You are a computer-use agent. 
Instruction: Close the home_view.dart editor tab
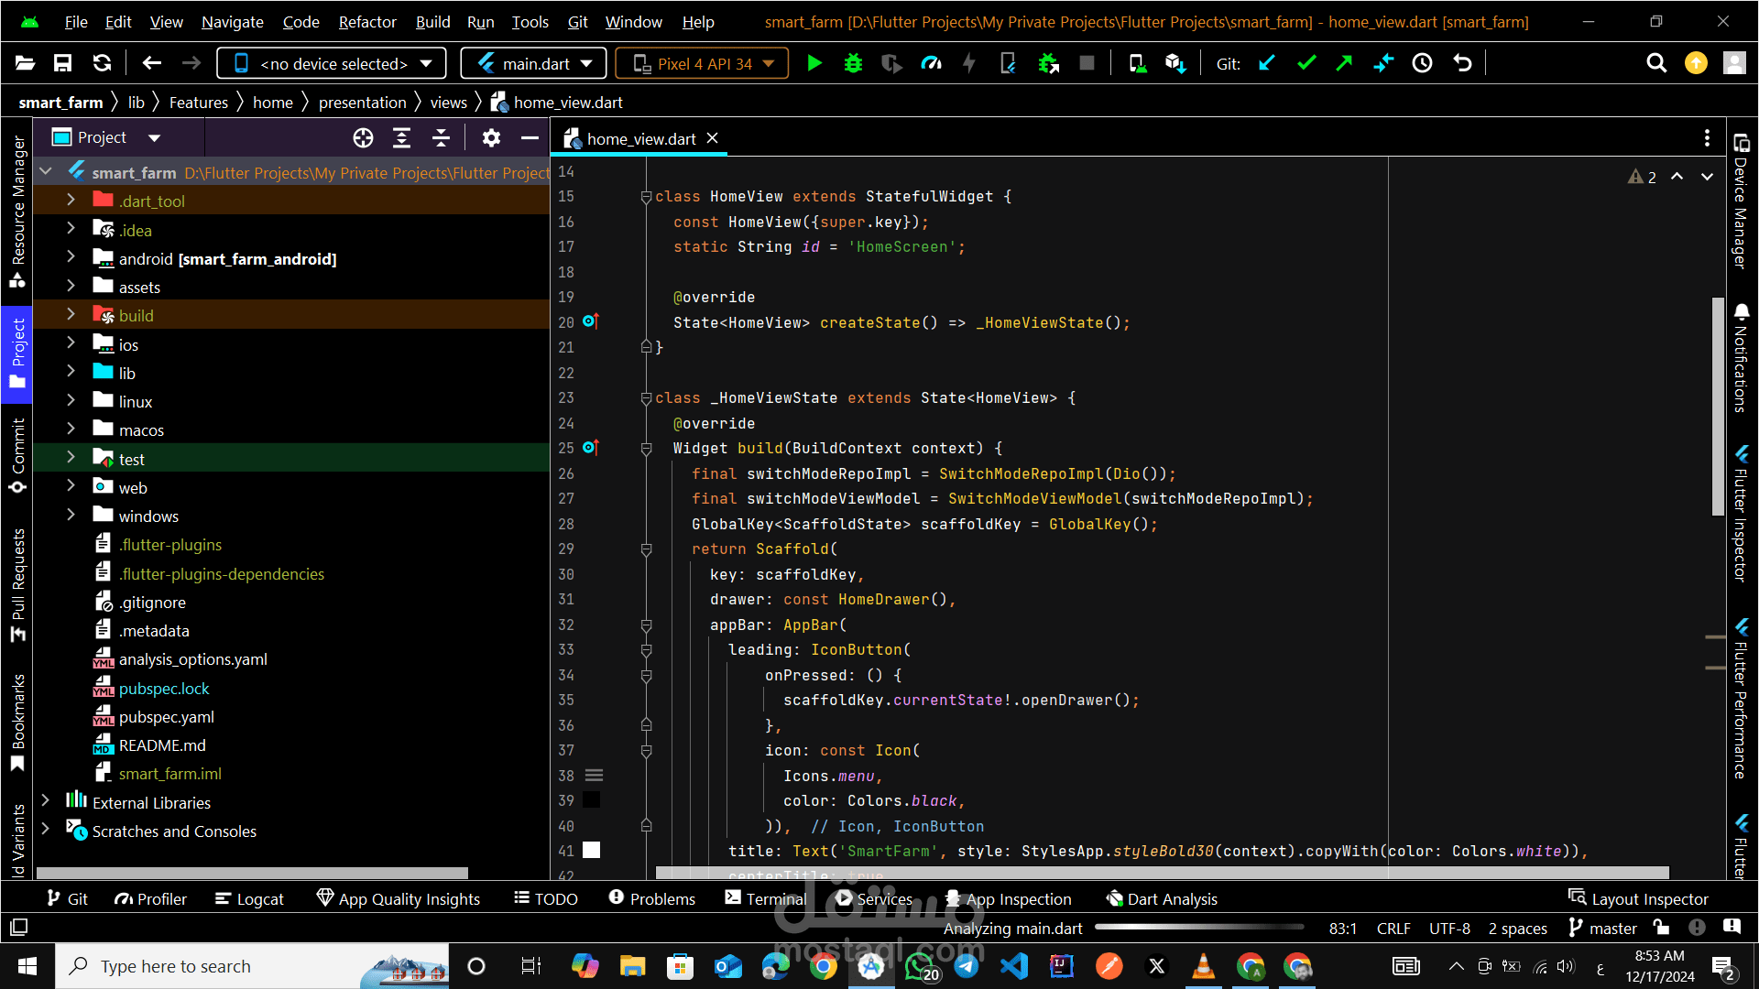coord(713,138)
